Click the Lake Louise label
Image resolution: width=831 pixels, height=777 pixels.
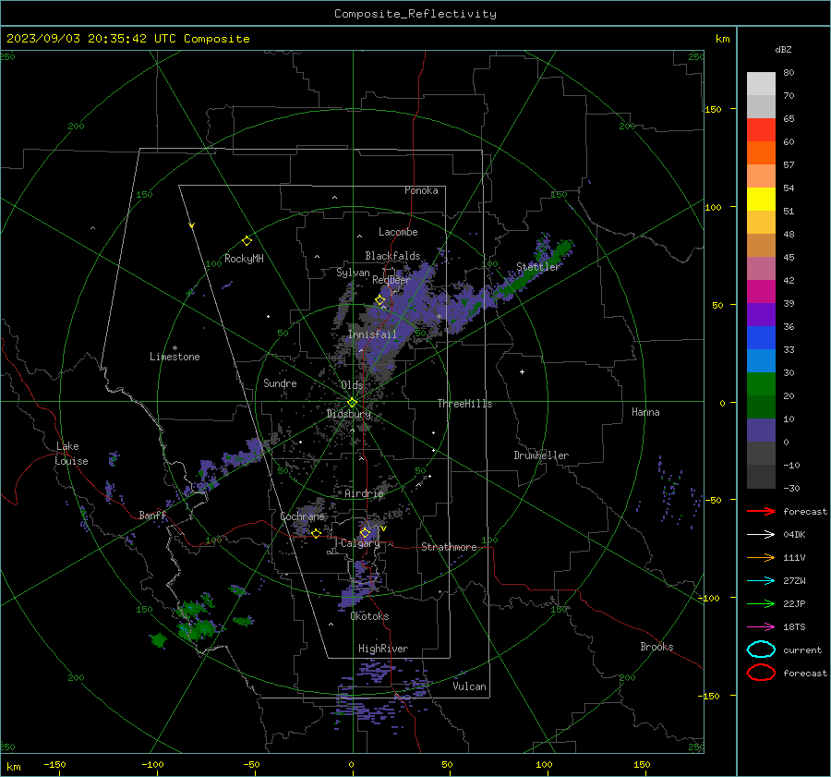point(71,454)
